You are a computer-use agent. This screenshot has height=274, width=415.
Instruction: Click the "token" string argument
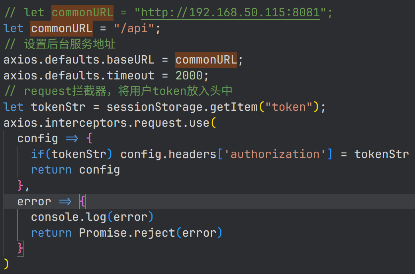tap(289, 107)
